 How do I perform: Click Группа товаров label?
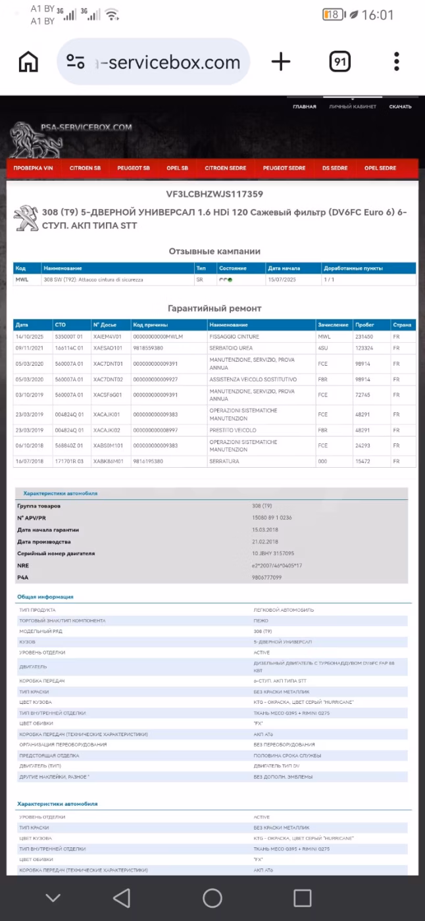[39, 506]
